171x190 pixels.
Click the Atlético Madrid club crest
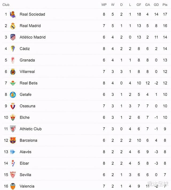pos(13,37)
